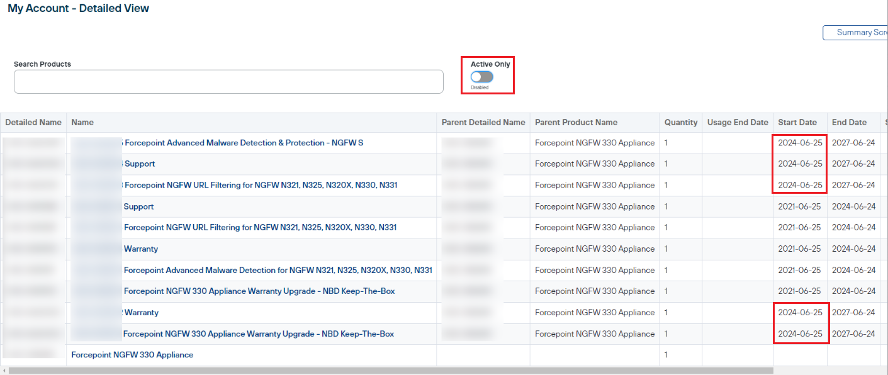Open the Warranty link starting 2024-06-25
This screenshot has width=888, height=375.
[142, 313]
